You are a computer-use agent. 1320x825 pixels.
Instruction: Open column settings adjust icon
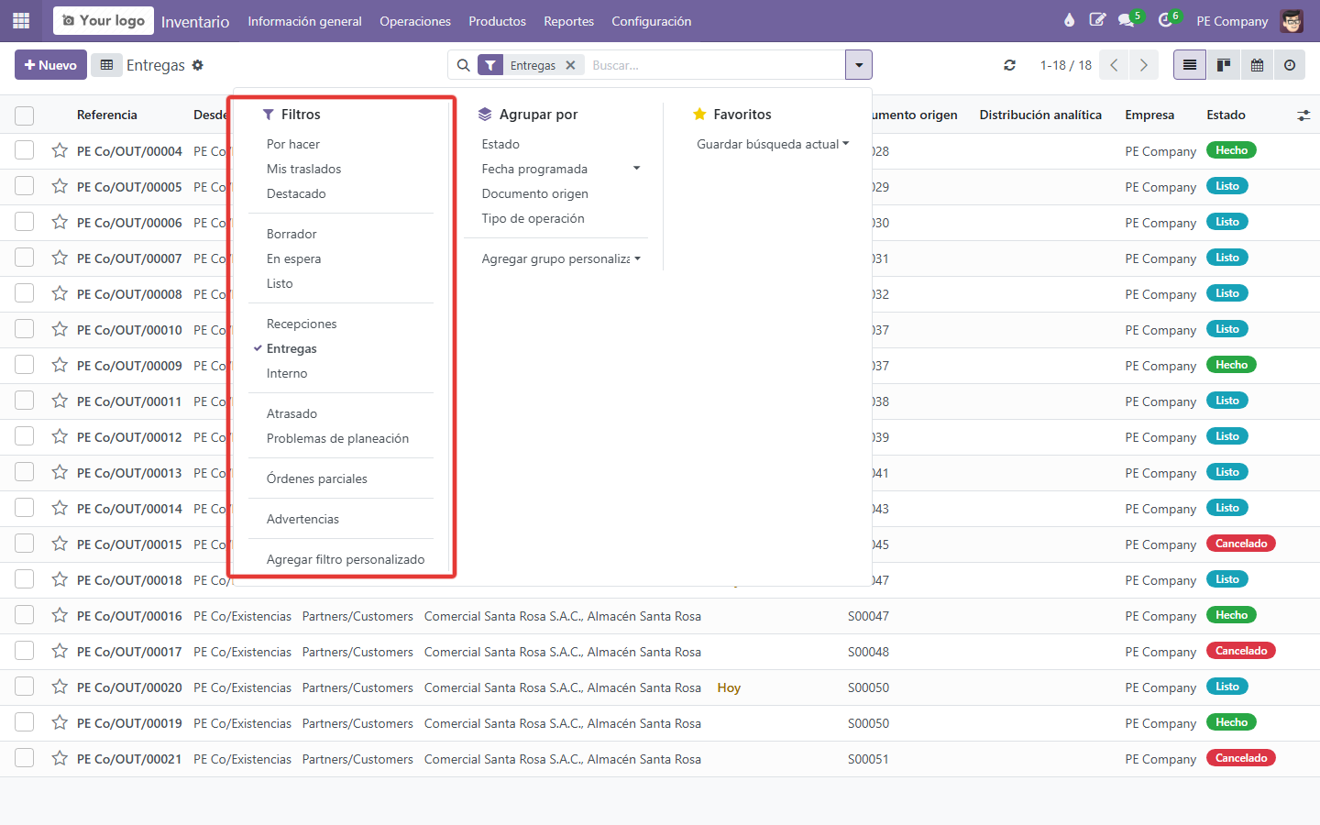pos(1303,115)
